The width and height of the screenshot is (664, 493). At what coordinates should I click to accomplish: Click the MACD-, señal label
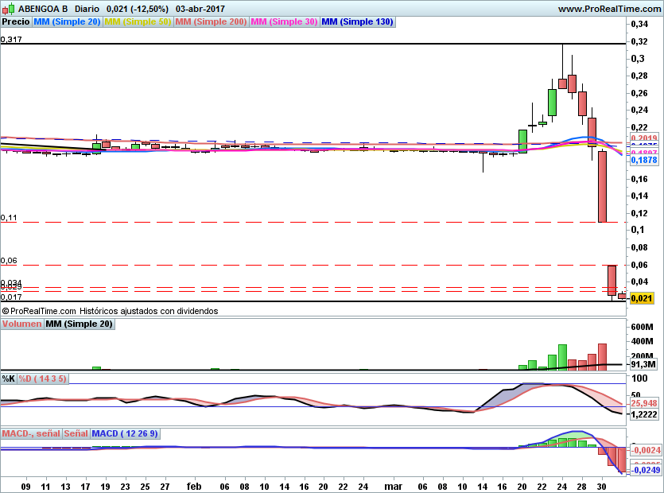click(x=31, y=433)
